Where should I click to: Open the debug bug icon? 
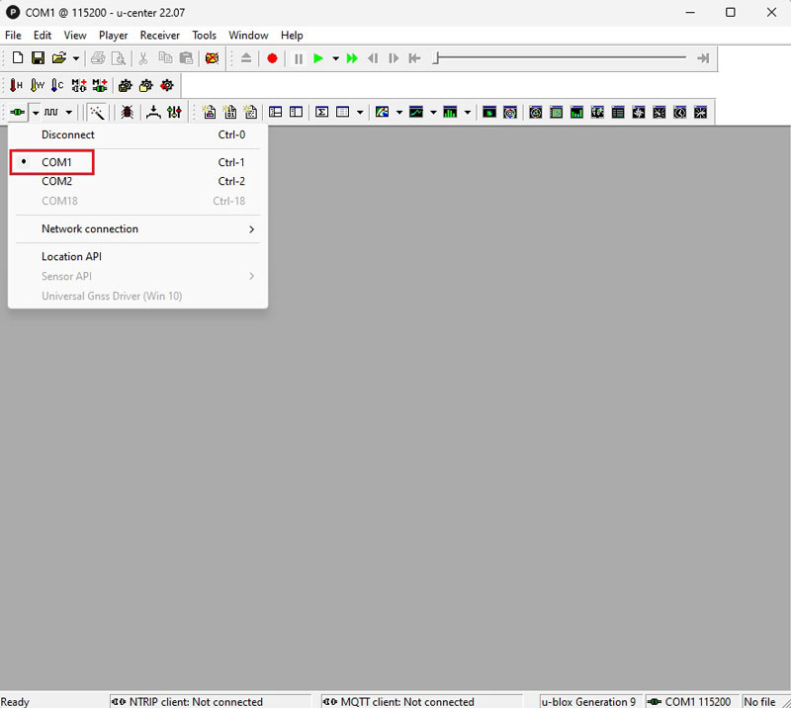click(127, 113)
